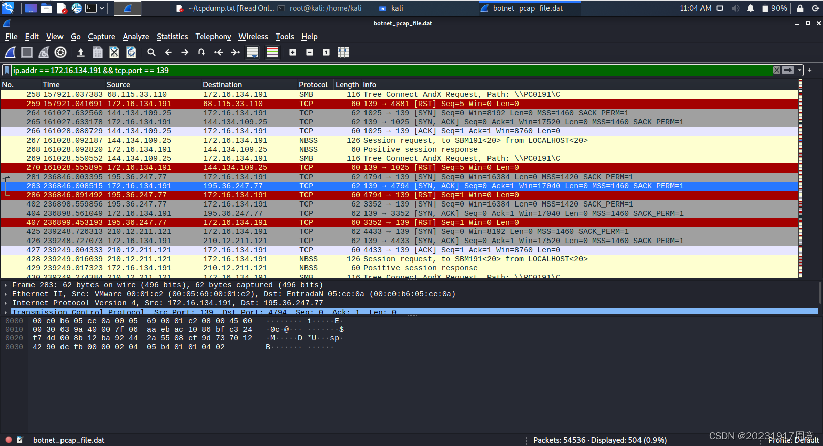Restart the current capture
This screenshot has height=446, width=823.
point(44,52)
